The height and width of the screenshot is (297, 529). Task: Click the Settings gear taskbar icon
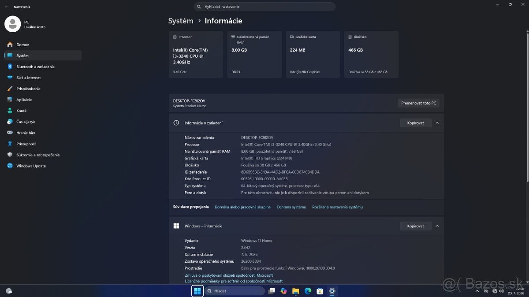332,291
